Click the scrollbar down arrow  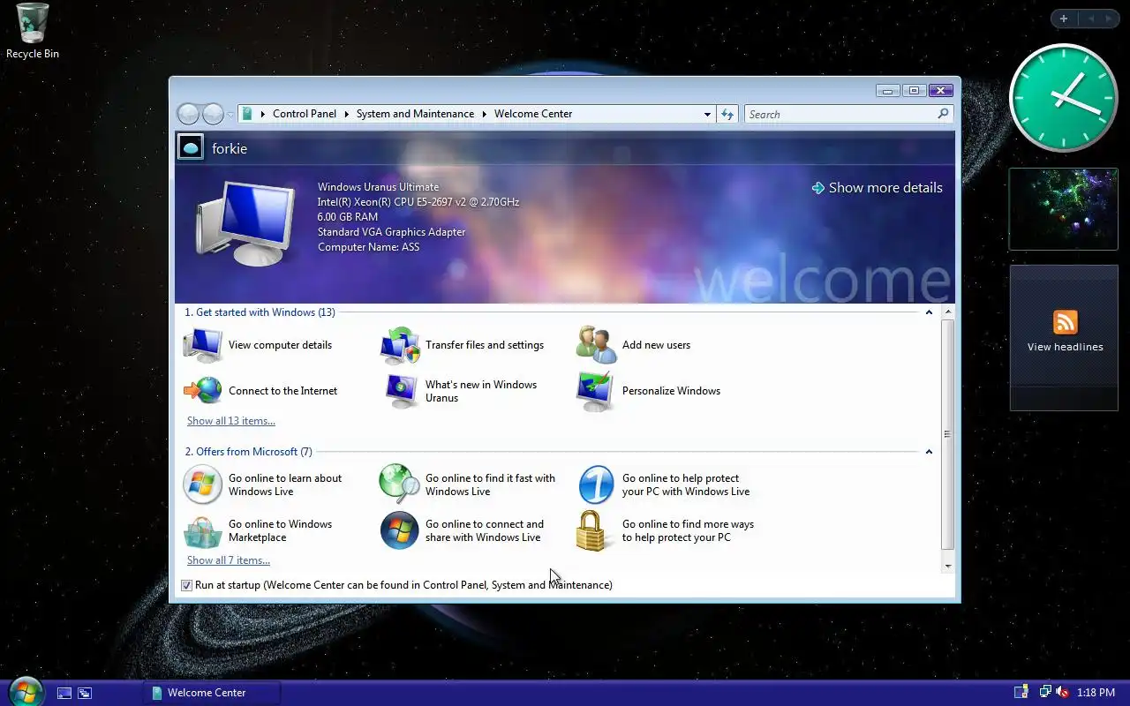pos(948,566)
